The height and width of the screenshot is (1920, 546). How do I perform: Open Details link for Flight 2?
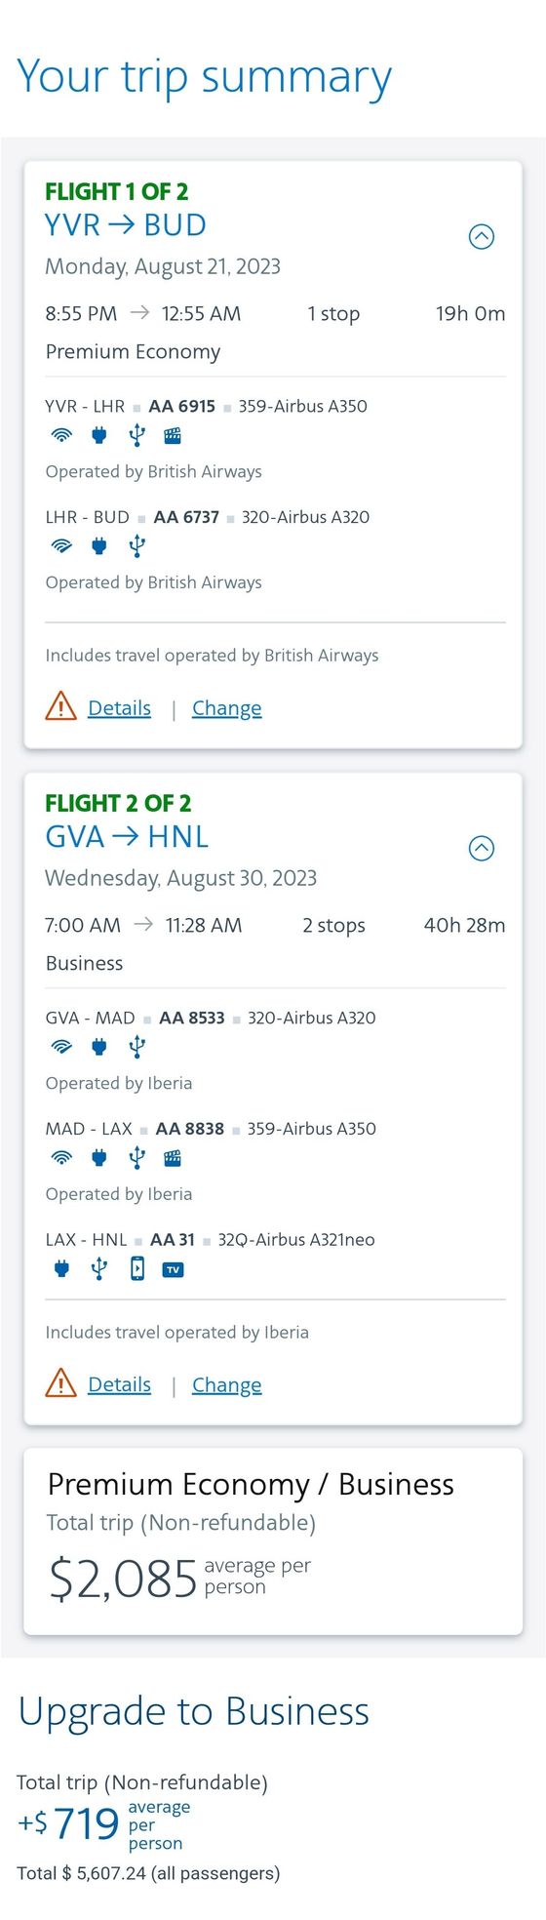119,1384
